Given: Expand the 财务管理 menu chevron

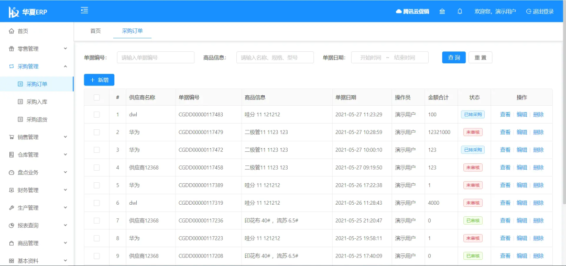Looking at the screenshot, I should [66, 190].
